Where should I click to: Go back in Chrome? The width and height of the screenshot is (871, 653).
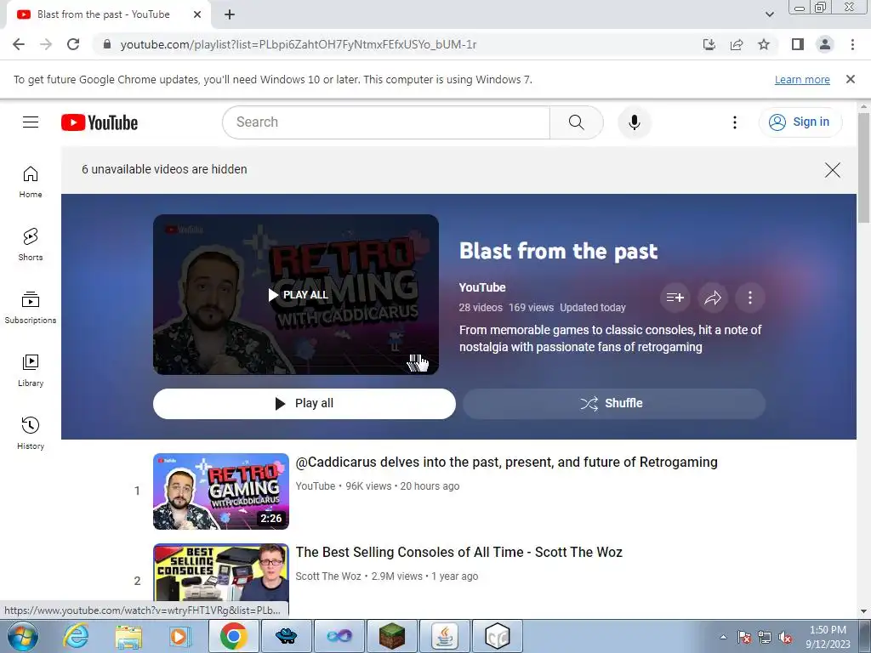pyautogui.click(x=19, y=44)
